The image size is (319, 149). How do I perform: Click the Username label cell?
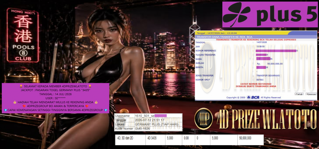point(124,116)
